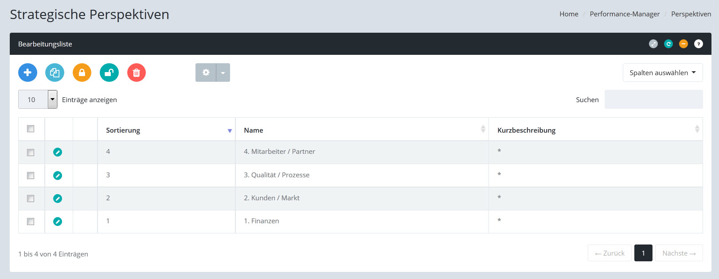Expand the entries-per-page dropdown
This screenshot has width=719, height=279.
tap(52, 99)
